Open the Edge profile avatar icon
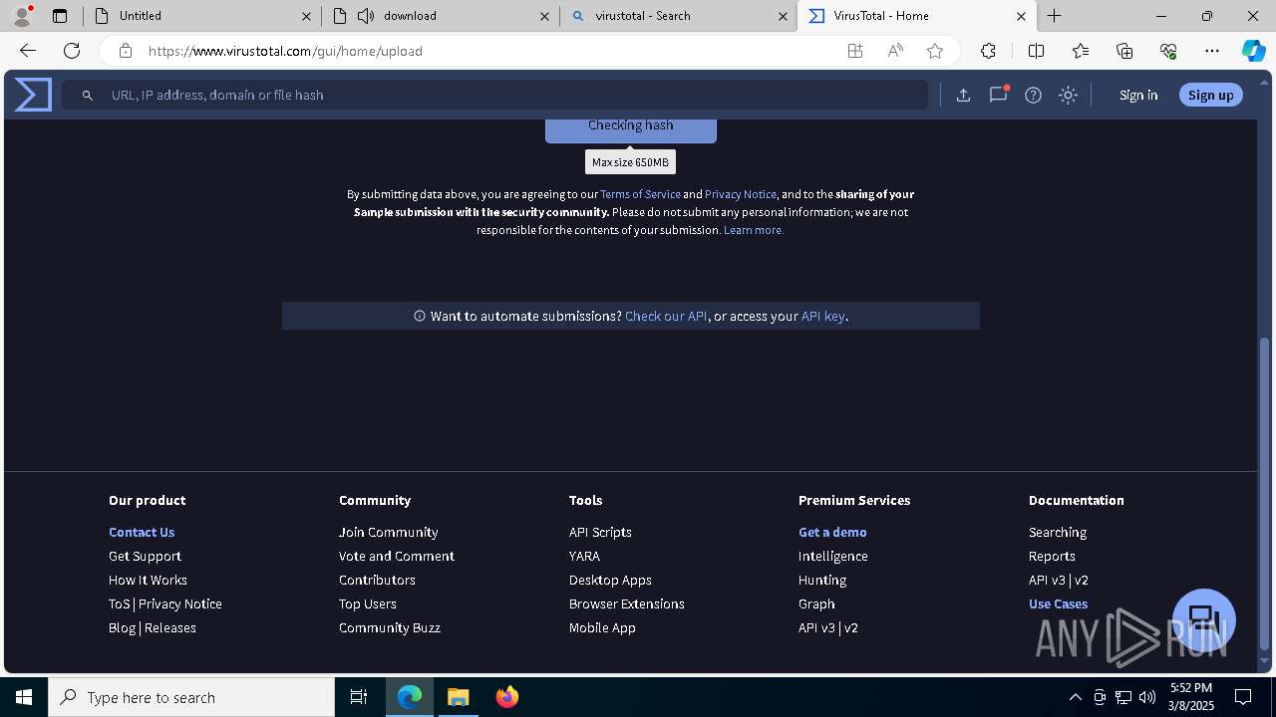Viewport: 1276px width, 717px height. click(x=22, y=16)
